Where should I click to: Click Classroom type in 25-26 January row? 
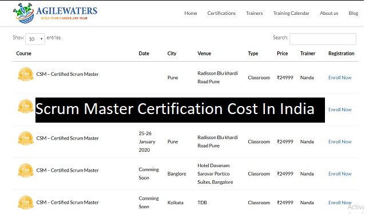coord(259,141)
